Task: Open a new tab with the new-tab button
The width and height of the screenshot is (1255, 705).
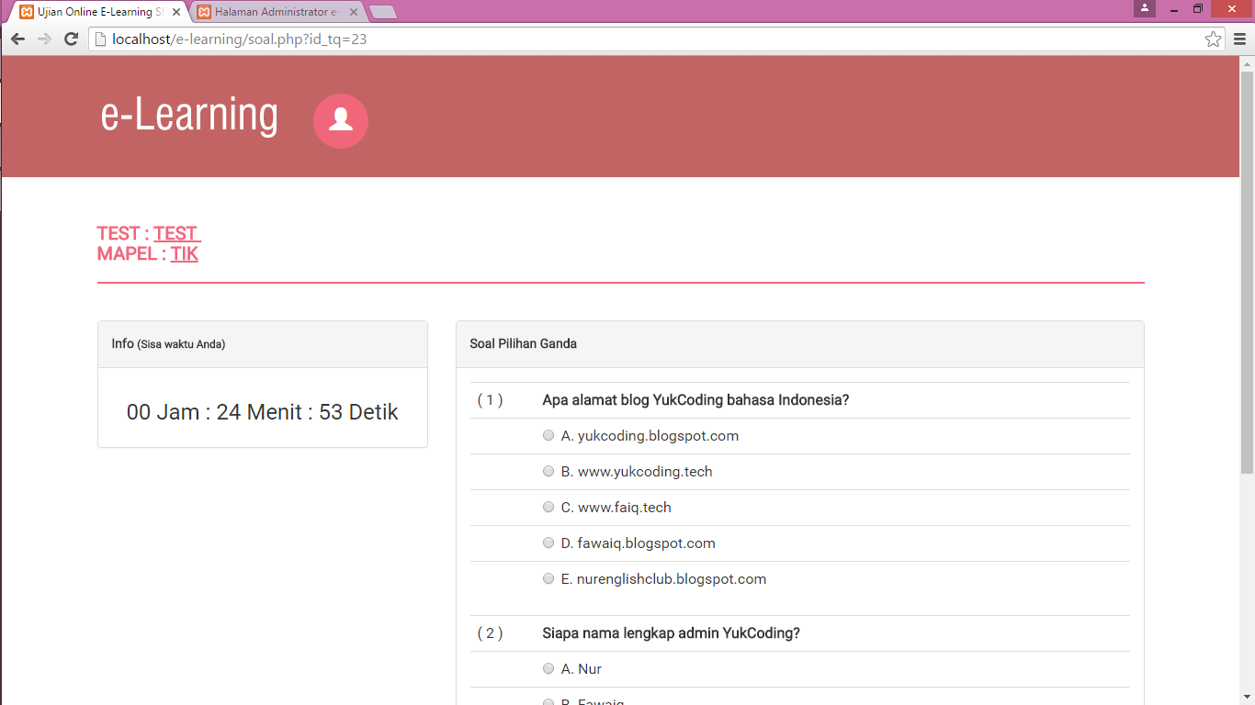Action: coord(382,12)
